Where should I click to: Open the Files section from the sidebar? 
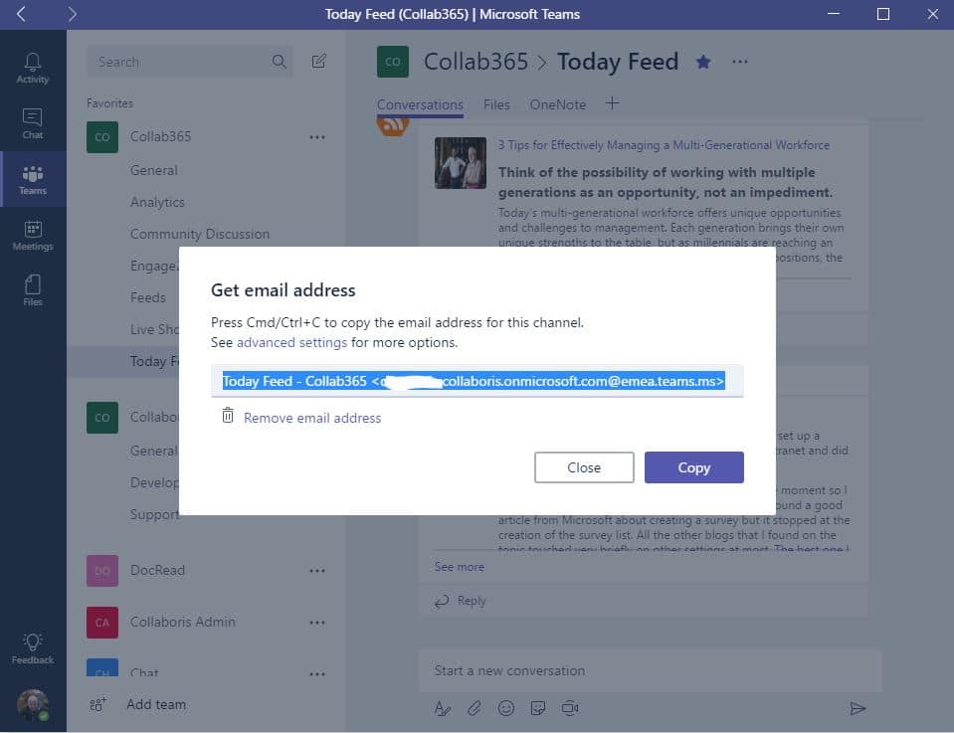tap(33, 290)
